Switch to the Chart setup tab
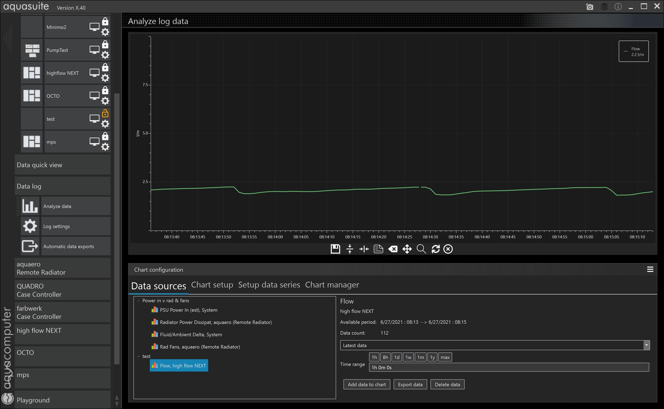The image size is (664, 409). pos(212,285)
